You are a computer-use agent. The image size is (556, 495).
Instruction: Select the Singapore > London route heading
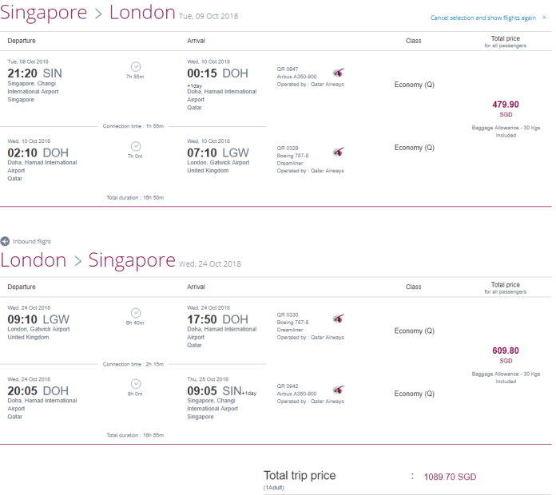(x=88, y=13)
